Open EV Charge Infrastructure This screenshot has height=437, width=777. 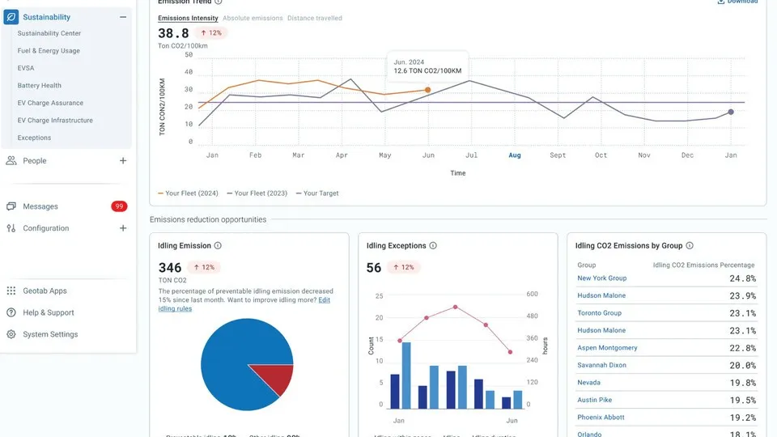55,120
